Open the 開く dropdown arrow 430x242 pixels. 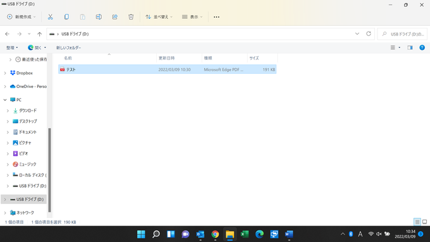point(46,47)
